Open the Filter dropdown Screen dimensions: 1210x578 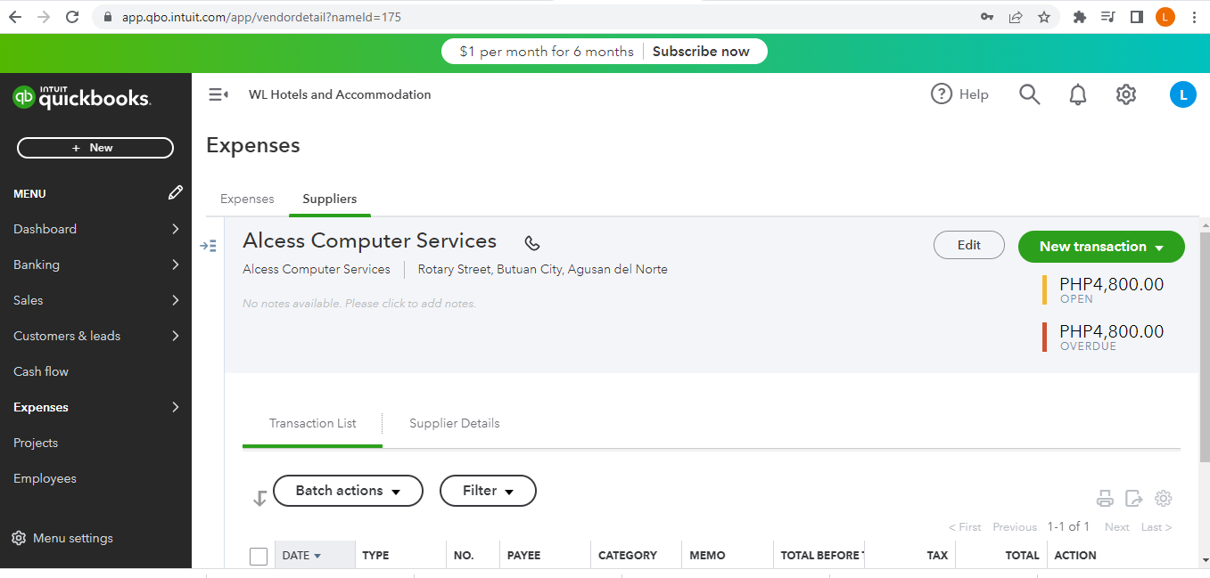(488, 491)
